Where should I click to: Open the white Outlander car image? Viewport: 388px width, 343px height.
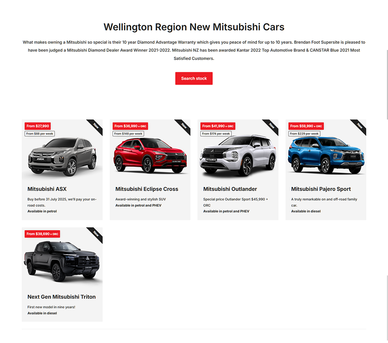tap(238, 155)
